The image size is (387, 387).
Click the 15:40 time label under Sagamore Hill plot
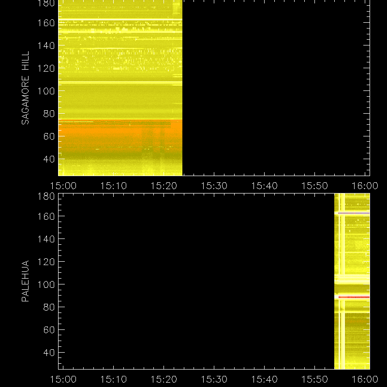[x=264, y=186]
